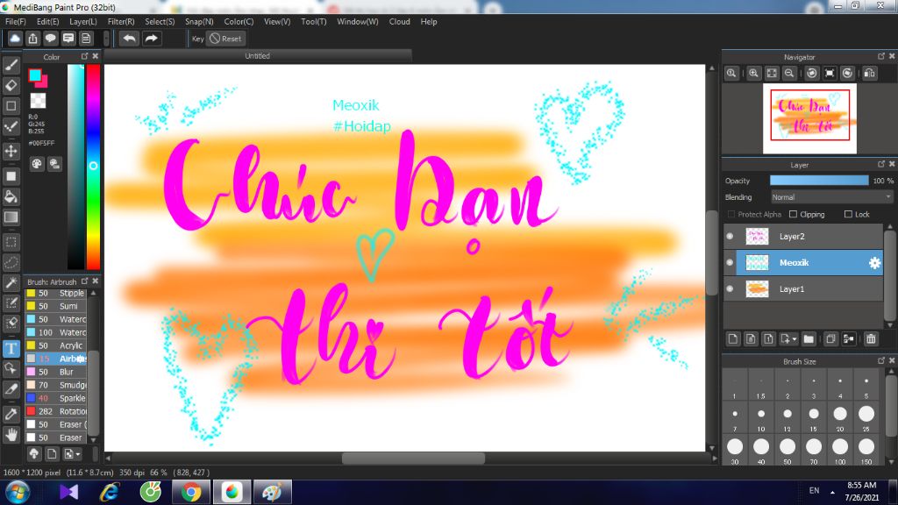Open the Windows Start button
The height and width of the screenshot is (505, 898).
point(18,492)
